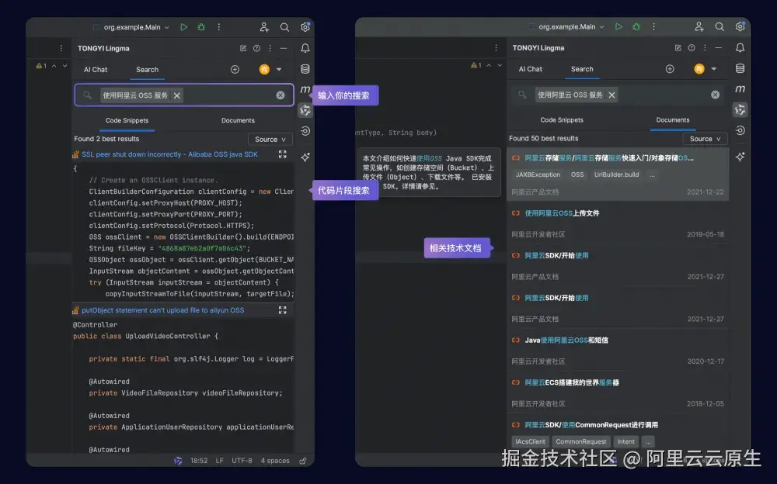Select Documents tab in right window
The width and height of the screenshot is (777, 484).
[x=672, y=119]
